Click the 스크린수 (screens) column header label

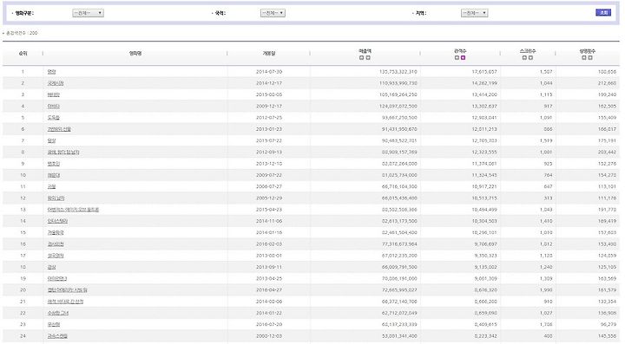[528, 51]
